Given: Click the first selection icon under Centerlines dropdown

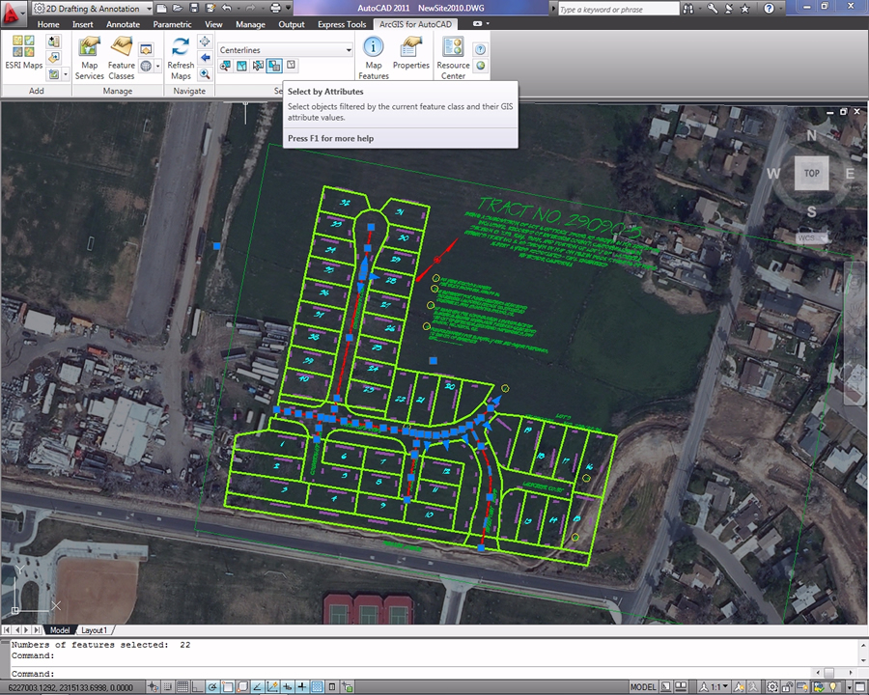Looking at the screenshot, I should coord(225,66).
